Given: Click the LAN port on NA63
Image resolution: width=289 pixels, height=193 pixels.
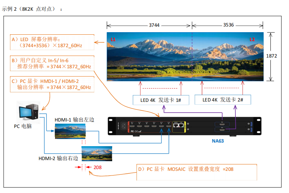Looking at the screenshot, I should click(181, 125).
